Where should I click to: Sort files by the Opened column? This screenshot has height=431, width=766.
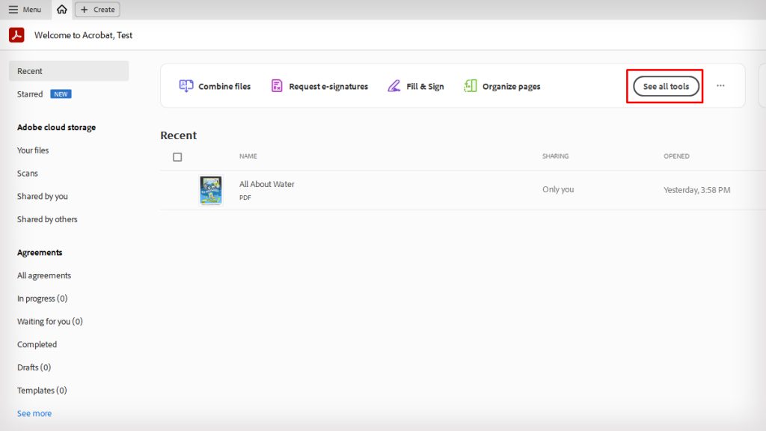pos(676,156)
